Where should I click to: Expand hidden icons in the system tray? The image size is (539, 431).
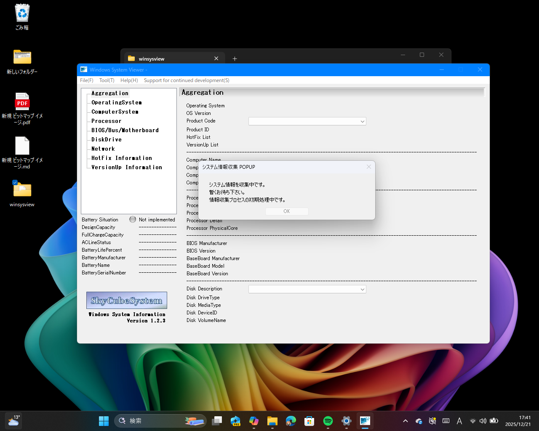pyautogui.click(x=405, y=421)
